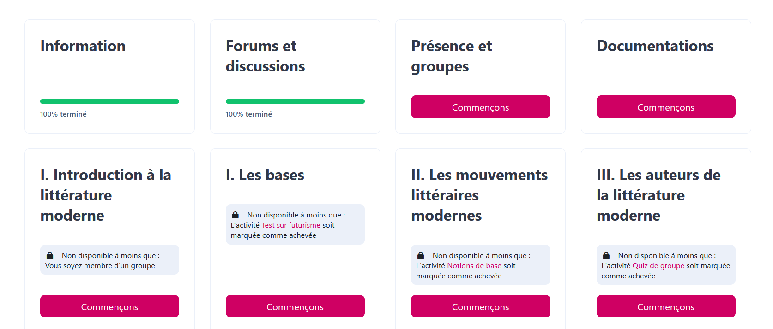
Task: Click Commençons for Introduction à la littérature moderne
Action: 109,306
